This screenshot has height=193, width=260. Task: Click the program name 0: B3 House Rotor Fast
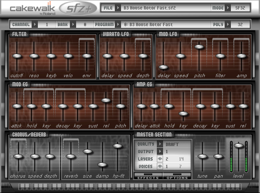[x=149, y=24]
